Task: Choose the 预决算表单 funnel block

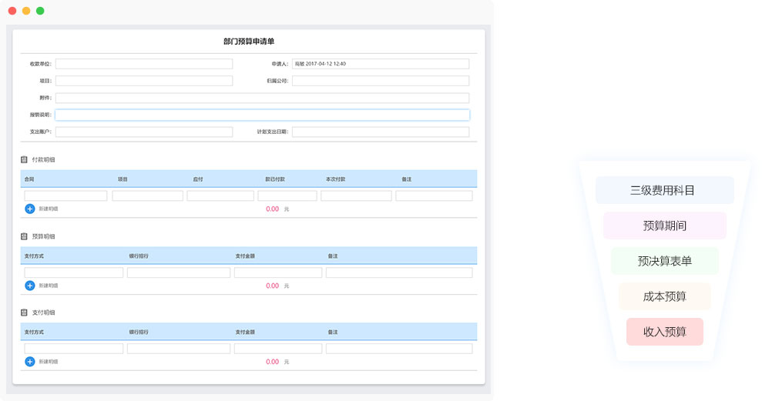Action: (664, 261)
